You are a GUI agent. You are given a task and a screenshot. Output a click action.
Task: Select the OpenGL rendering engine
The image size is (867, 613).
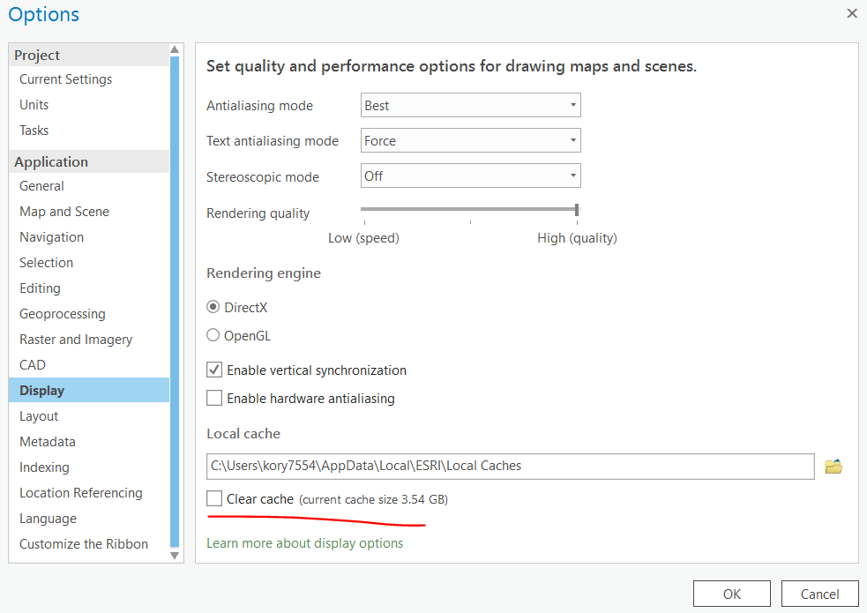(213, 335)
